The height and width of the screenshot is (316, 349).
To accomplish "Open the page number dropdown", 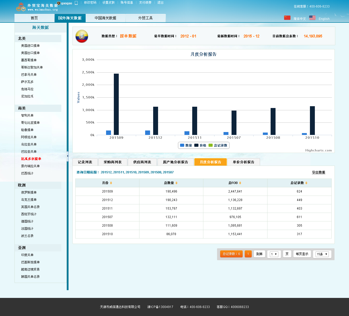I will click(274, 254).
